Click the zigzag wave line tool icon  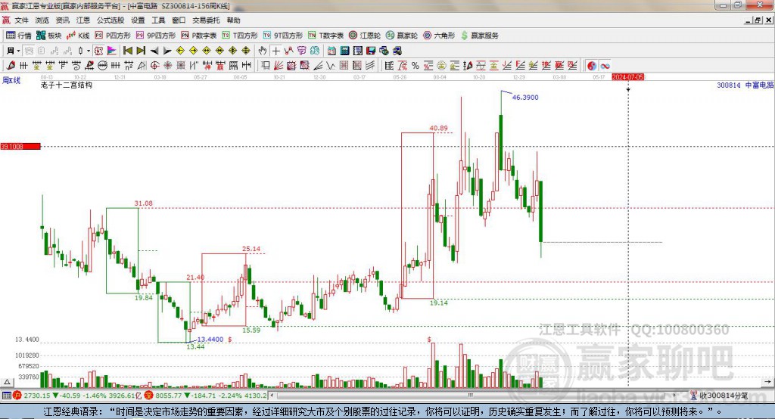coord(331,66)
